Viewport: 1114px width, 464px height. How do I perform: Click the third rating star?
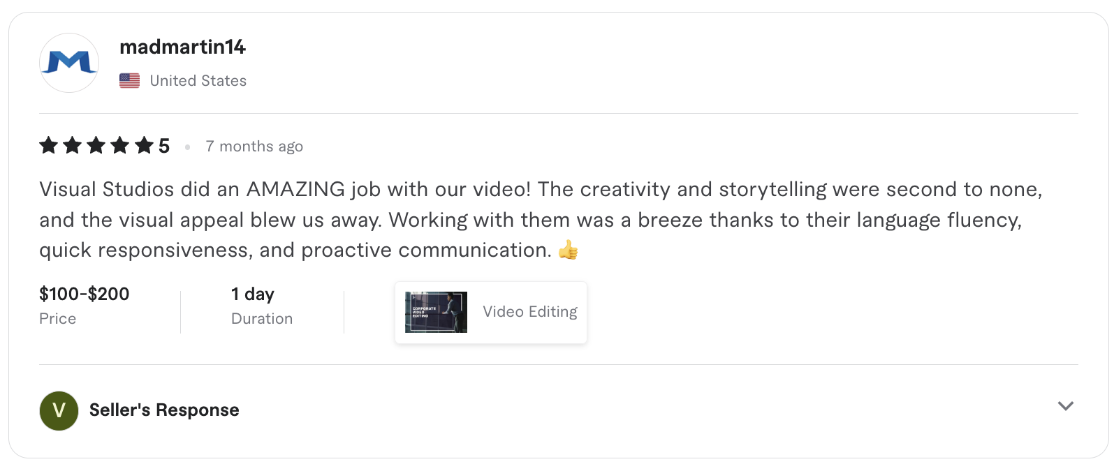96,146
